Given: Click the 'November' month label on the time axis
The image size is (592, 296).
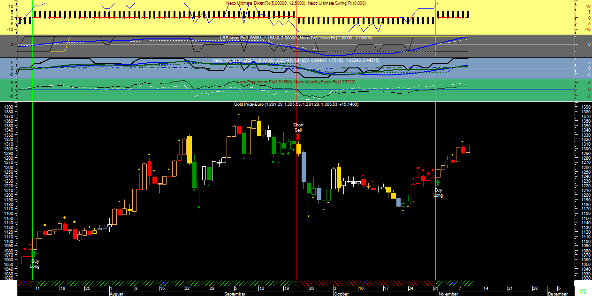Looking at the screenshot, I should [x=448, y=294].
